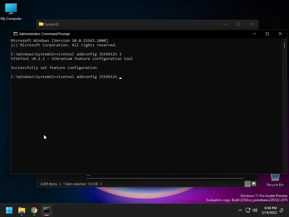Click the 'Administrator: Command Prompt' title text

click(x=44, y=34)
